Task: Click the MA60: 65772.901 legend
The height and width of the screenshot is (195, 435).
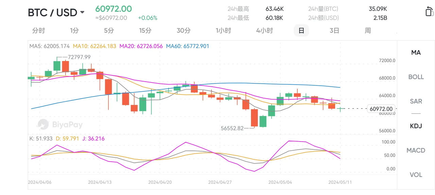Action: point(188,46)
